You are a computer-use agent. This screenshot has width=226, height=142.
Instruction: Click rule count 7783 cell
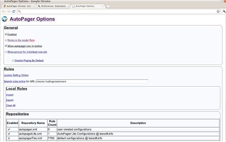tap(52, 138)
